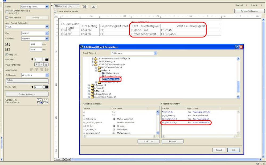Open the Cell Border All borders dropdown
The width and height of the screenshot is (266, 165).
[35, 75]
